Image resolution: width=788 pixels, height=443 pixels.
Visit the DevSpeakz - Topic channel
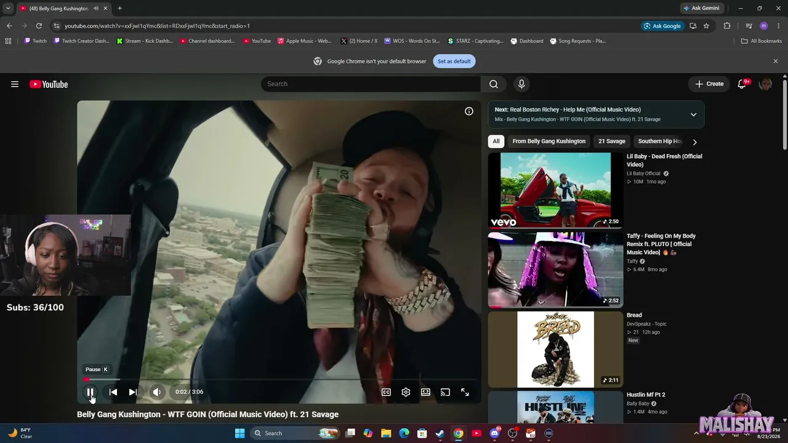(646, 324)
